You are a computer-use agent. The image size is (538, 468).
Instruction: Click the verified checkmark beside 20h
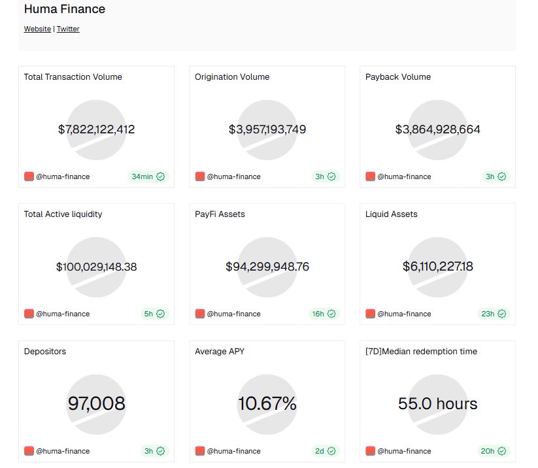[502, 451]
